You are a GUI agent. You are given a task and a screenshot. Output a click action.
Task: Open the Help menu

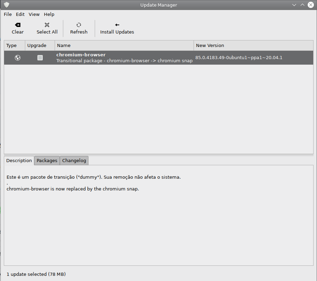click(x=49, y=14)
